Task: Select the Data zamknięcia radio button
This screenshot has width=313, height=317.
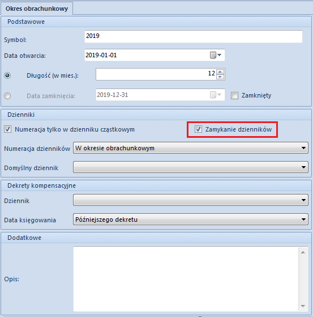Action: pos(7,96)
